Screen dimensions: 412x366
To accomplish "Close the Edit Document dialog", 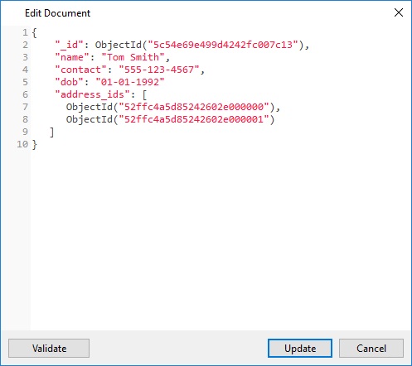I will [x=399, y=12].
